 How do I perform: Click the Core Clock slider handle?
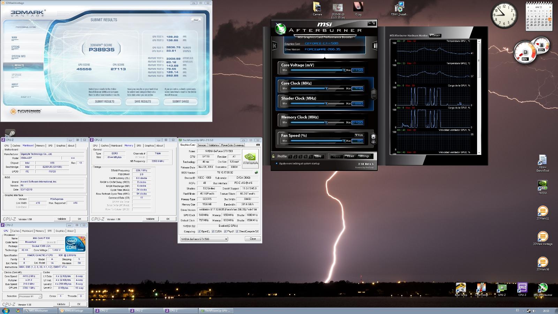(x=327, y=89)
